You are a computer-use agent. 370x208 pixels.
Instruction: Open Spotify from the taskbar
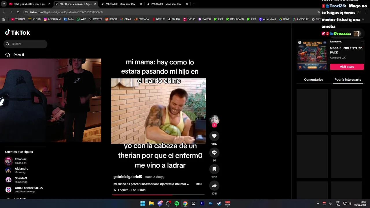[x=177, y=203]
